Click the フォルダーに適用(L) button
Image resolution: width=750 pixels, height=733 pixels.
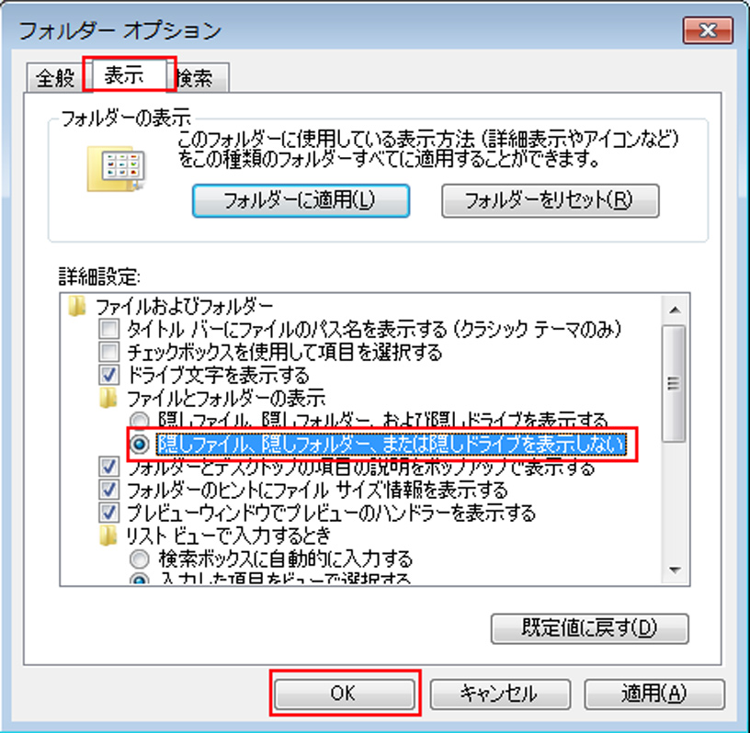click(301, 201)
